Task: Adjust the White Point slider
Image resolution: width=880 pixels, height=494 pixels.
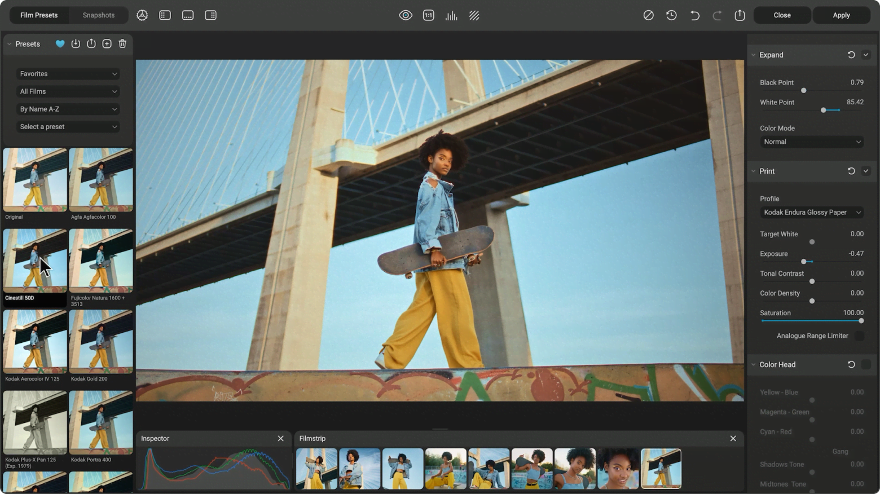Action: [x=824, y=110]
